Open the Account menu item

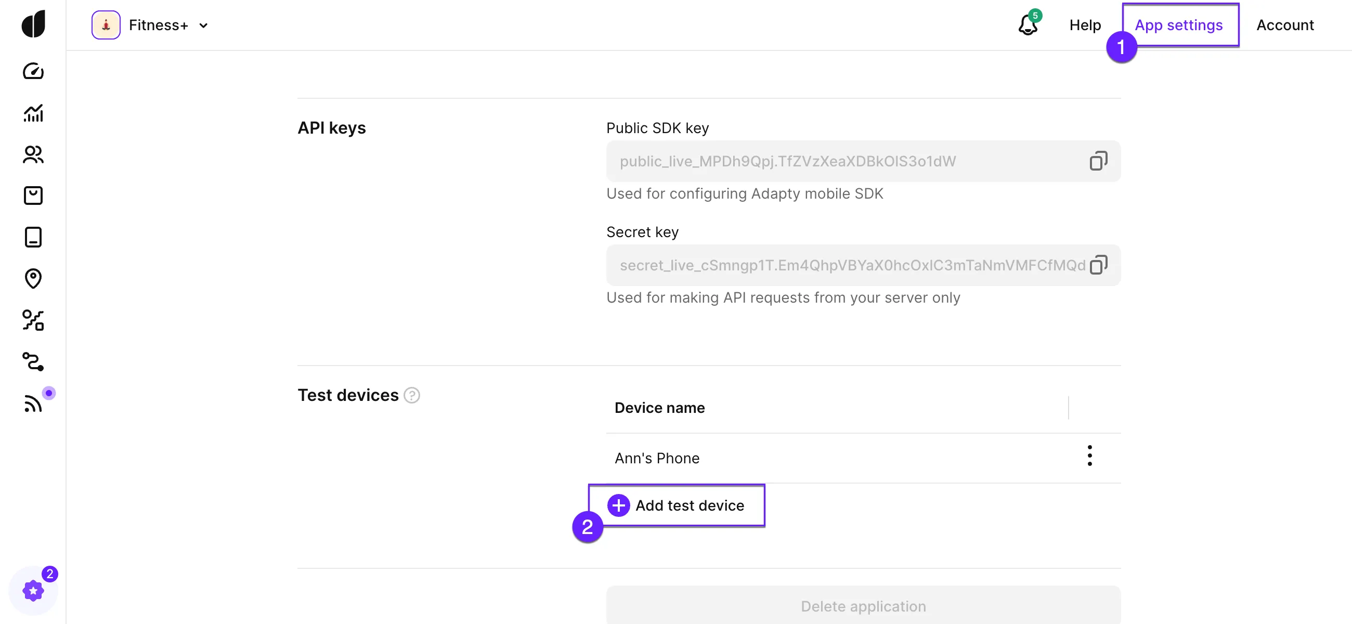(1285, 25)
